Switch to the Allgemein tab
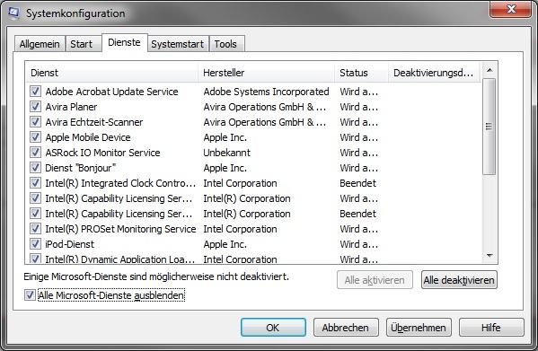The image size is (538, 351). pos(40,44)
